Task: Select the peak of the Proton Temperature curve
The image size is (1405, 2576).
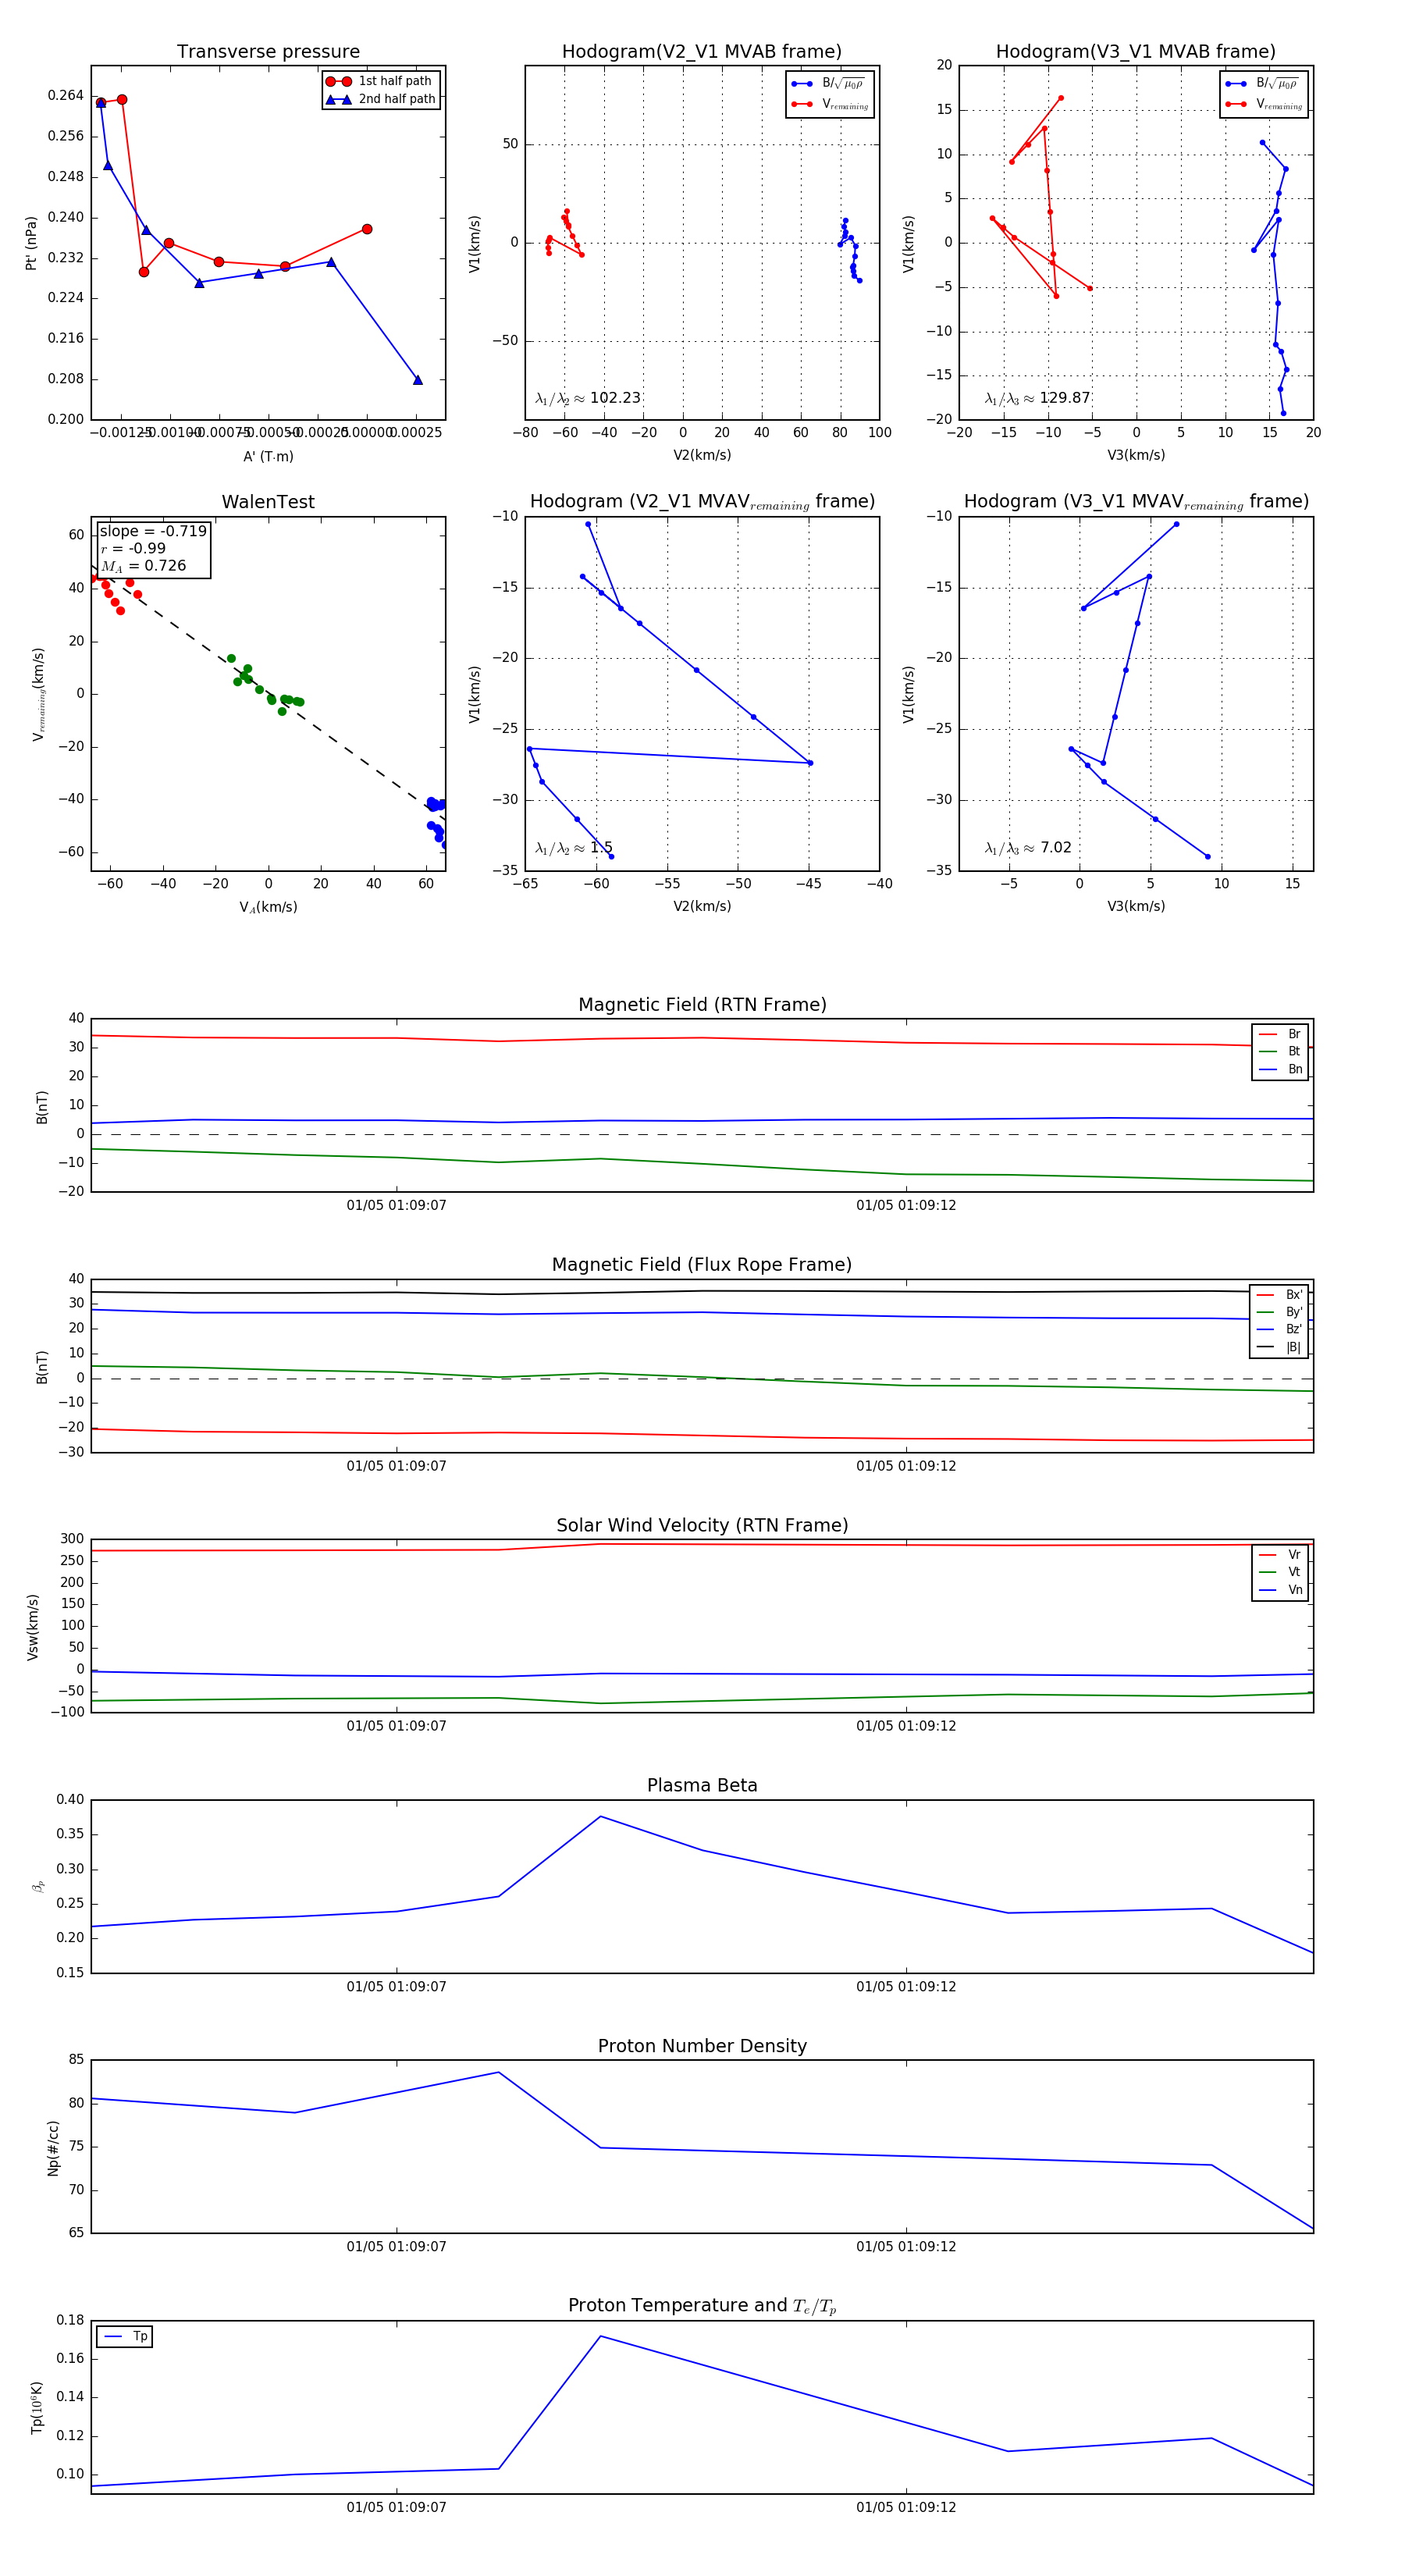Action: (x=600, y=2336)
